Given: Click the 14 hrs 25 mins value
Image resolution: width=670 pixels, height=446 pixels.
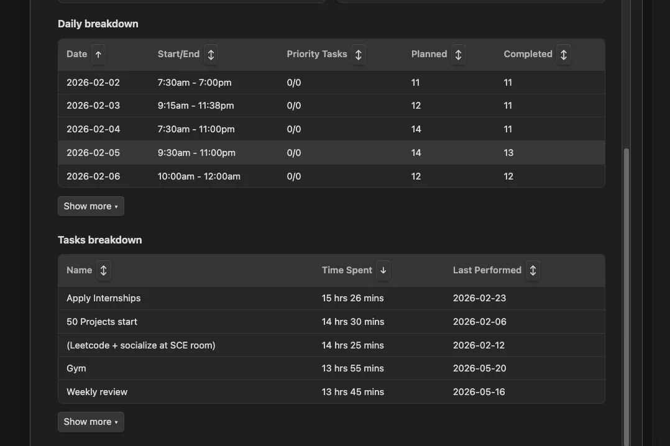Looking at the screenshot, I should pyautogui.click(x=352, y=345).
